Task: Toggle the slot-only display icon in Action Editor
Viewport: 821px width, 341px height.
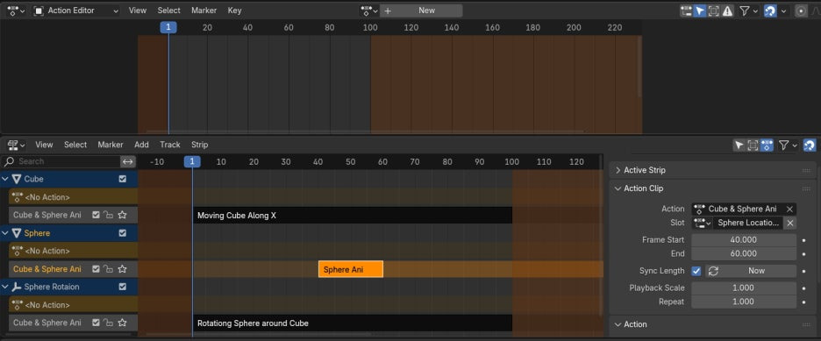Action: [x=687, y=11]
